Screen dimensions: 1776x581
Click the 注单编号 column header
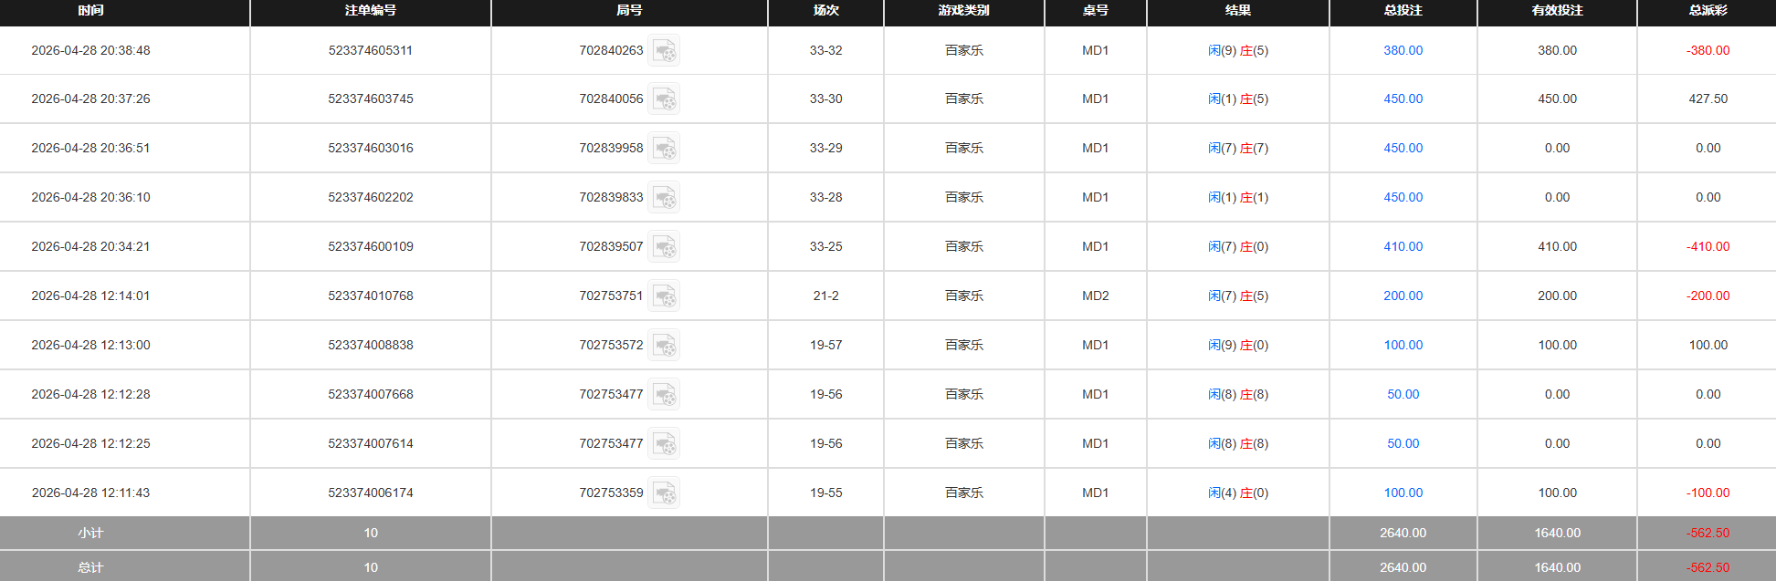click(x=370, y=10)
